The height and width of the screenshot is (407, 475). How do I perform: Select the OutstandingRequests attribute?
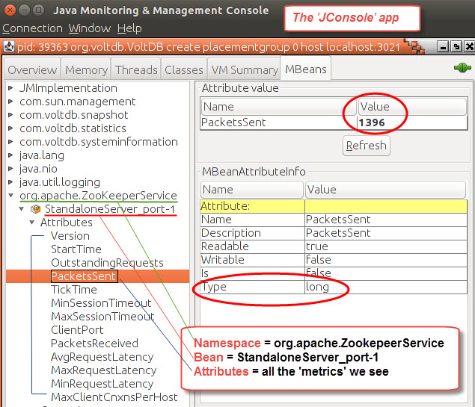coord(107,263)
